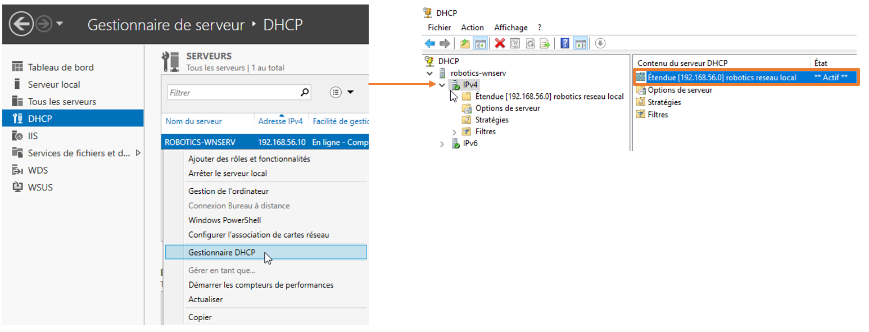Click the Up one level folder icon
Image resolution: width=869 pixels, height=332 pixels.
[465, 43]
